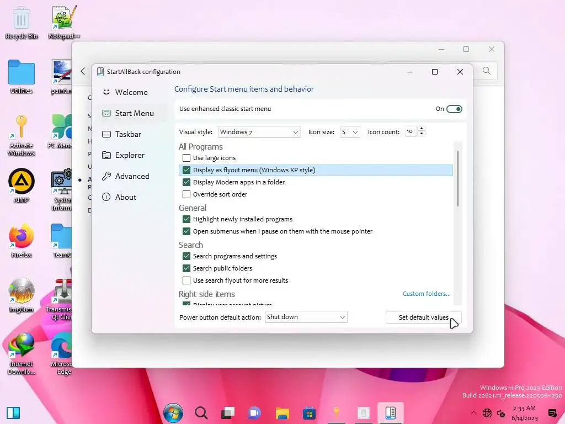The image size is (565, 424).
Task: Open the AIMP desktop shortcut
Action: 22,185
